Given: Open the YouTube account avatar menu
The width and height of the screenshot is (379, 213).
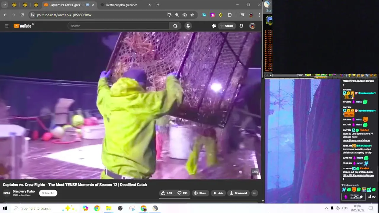Looking at the screenshot, I should tap(252, 26).
